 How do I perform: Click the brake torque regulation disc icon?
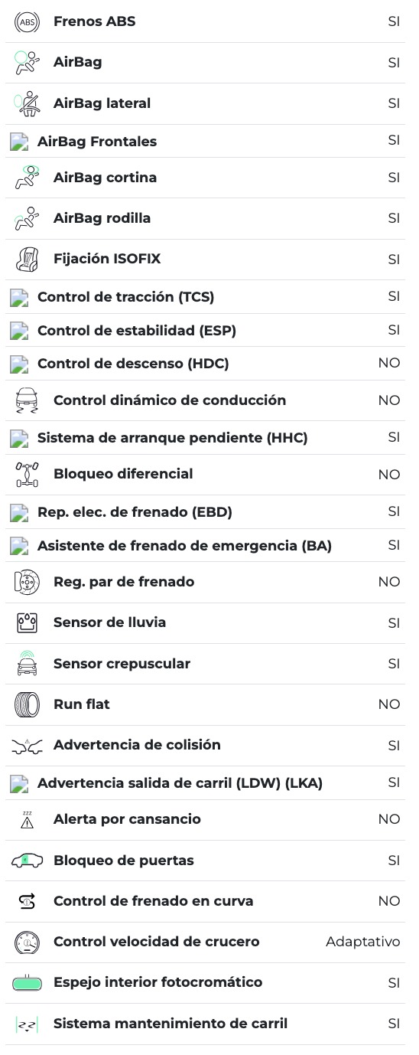pos(27,583)
